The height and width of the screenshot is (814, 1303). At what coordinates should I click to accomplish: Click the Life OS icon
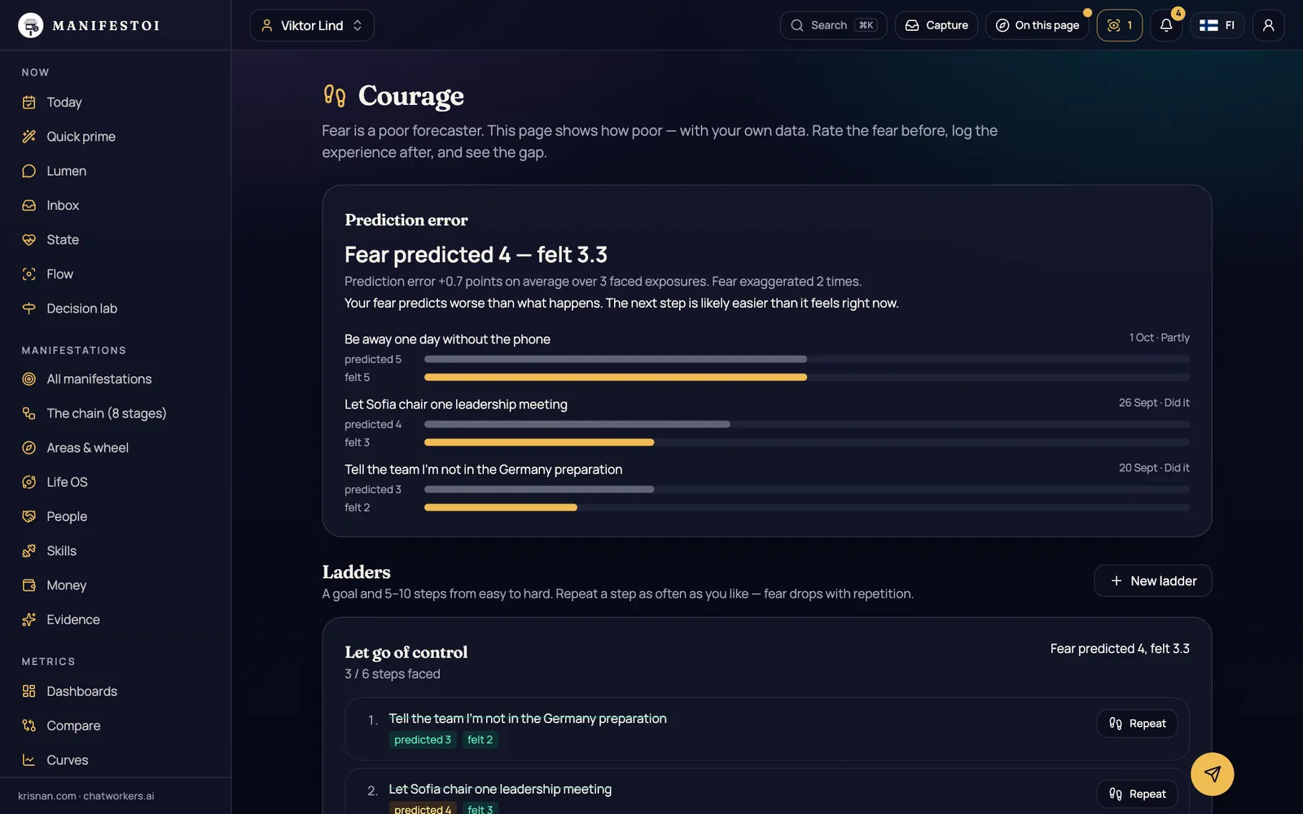pyautogui.click(x=29, y=482)
